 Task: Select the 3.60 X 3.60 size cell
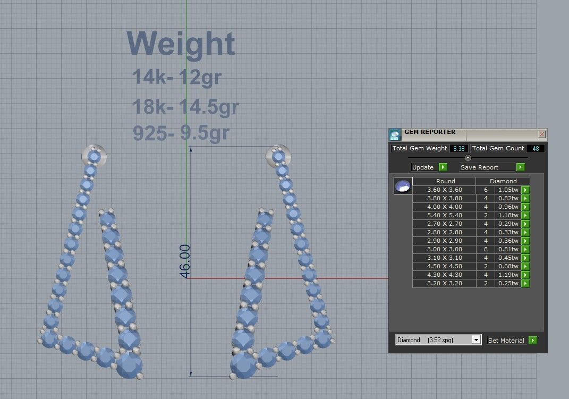point(445,190)
